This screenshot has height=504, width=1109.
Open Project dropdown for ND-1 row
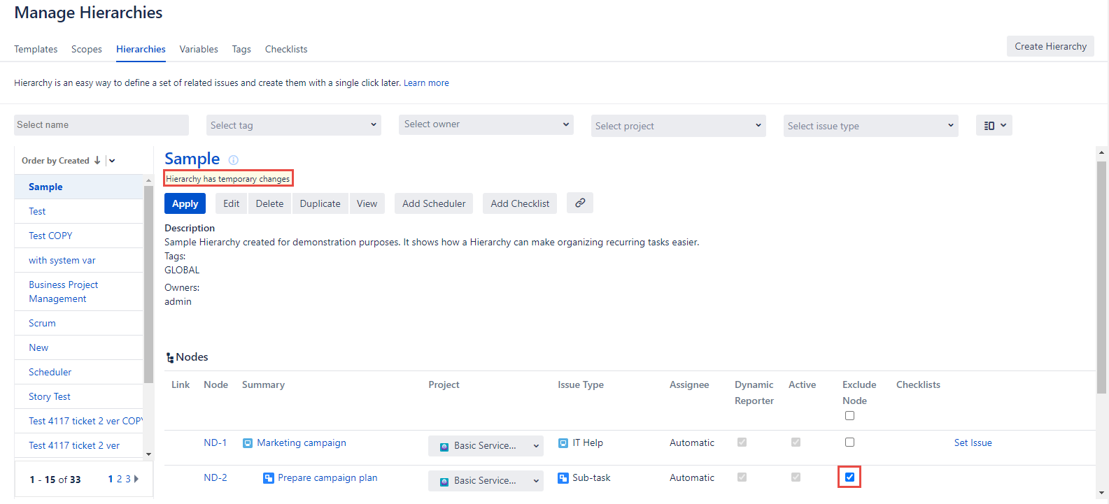pos(486,446)
